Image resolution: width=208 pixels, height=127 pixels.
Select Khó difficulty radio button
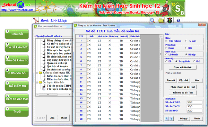point(194,61)
